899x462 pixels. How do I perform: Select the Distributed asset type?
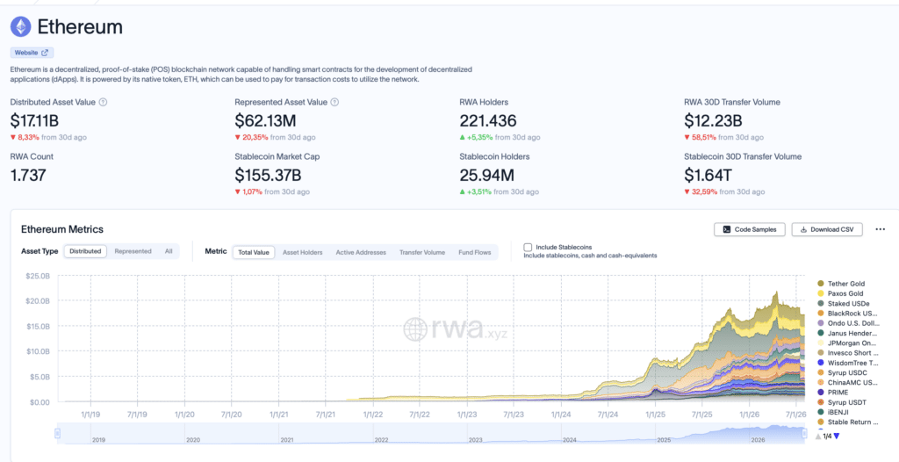(x=85, y=251)
